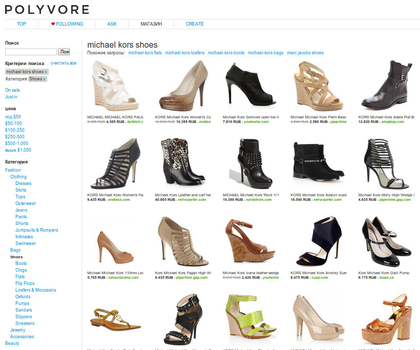
Task: Clear all search criteria
Action: 63,63
